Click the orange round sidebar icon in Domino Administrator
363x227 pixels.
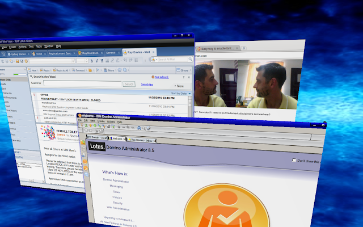click(85, 162)
